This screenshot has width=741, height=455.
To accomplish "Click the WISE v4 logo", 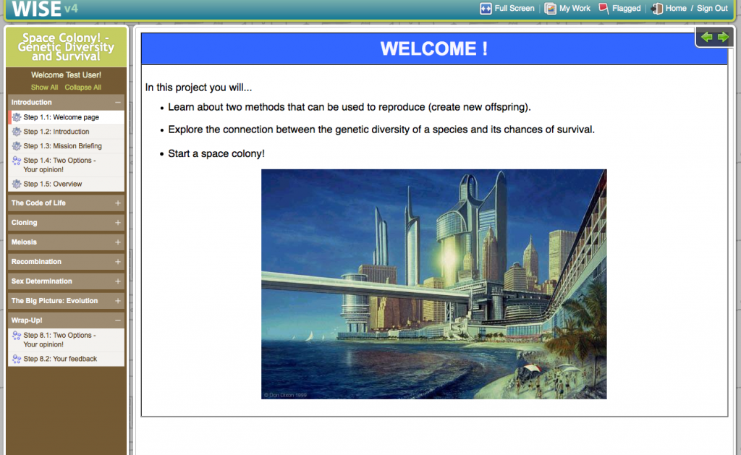I will coord(44,9).
